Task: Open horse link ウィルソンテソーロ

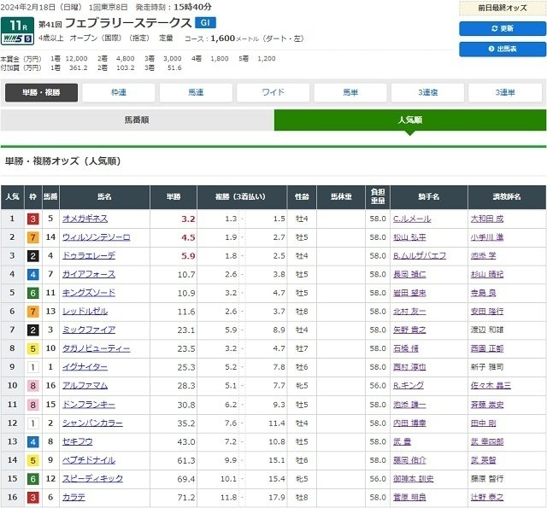Action: pos(97,237)
